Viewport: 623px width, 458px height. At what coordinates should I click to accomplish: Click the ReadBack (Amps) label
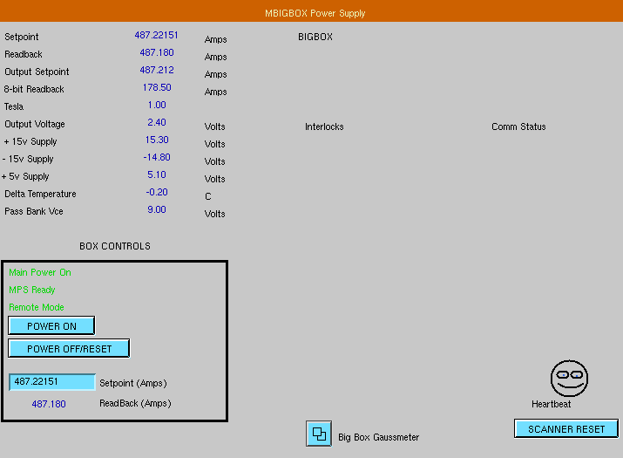coord(135,404)
